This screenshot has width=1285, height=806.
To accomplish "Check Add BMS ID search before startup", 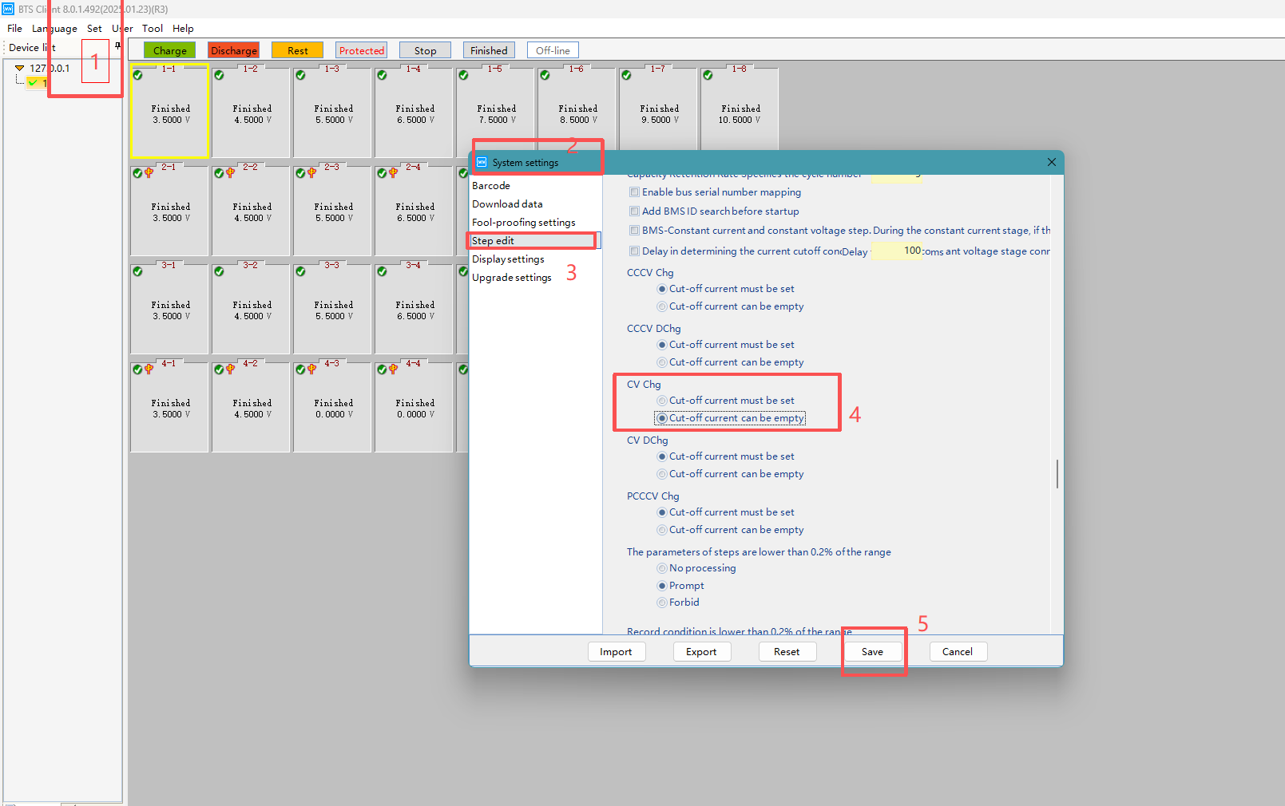I will pyautogui.click(x=634, y=211).
